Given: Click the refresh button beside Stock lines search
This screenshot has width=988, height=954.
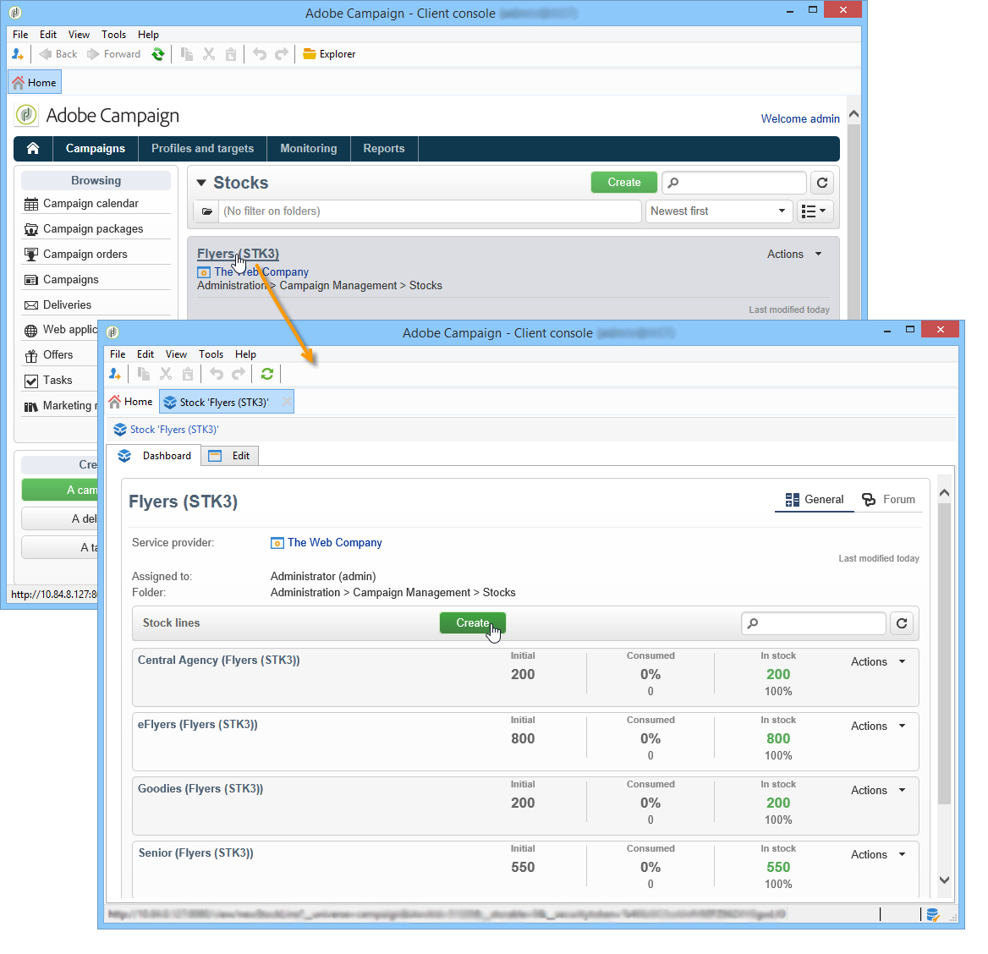Looking at the screenshot, I should coord(902,623).
